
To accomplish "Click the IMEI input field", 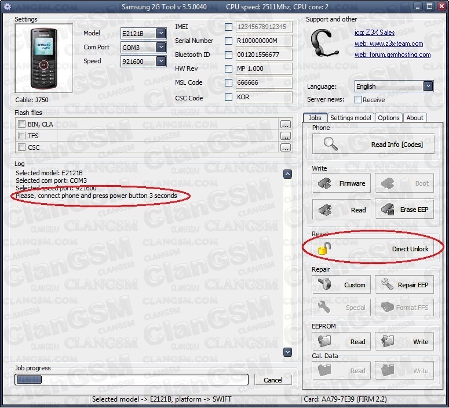I will [264, 27].
